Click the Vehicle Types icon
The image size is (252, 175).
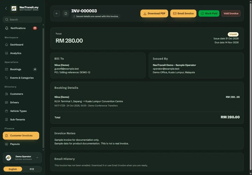coord(6,111)
